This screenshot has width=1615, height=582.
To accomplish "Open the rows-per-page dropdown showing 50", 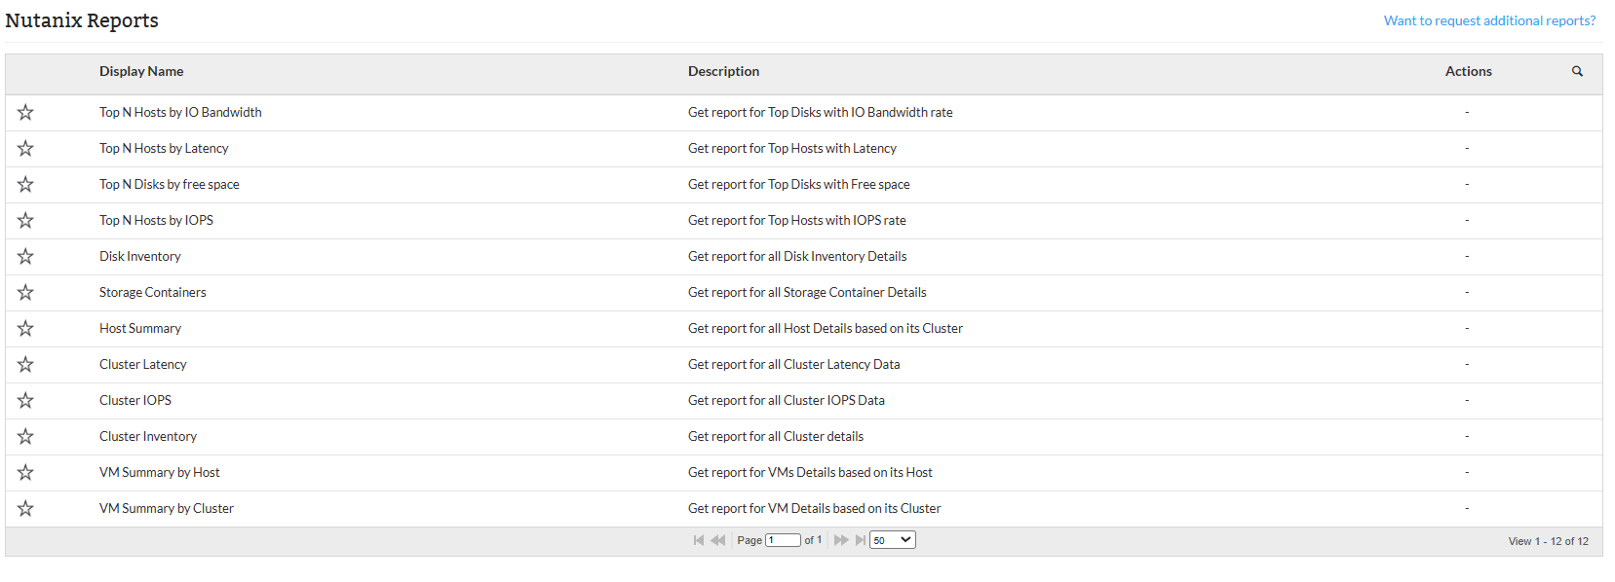I will tap(892, 540).
